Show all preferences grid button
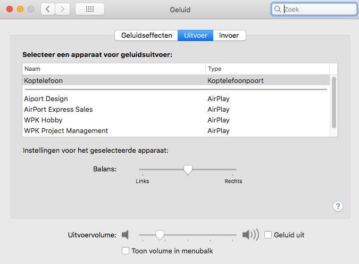 tap(90, 9)
